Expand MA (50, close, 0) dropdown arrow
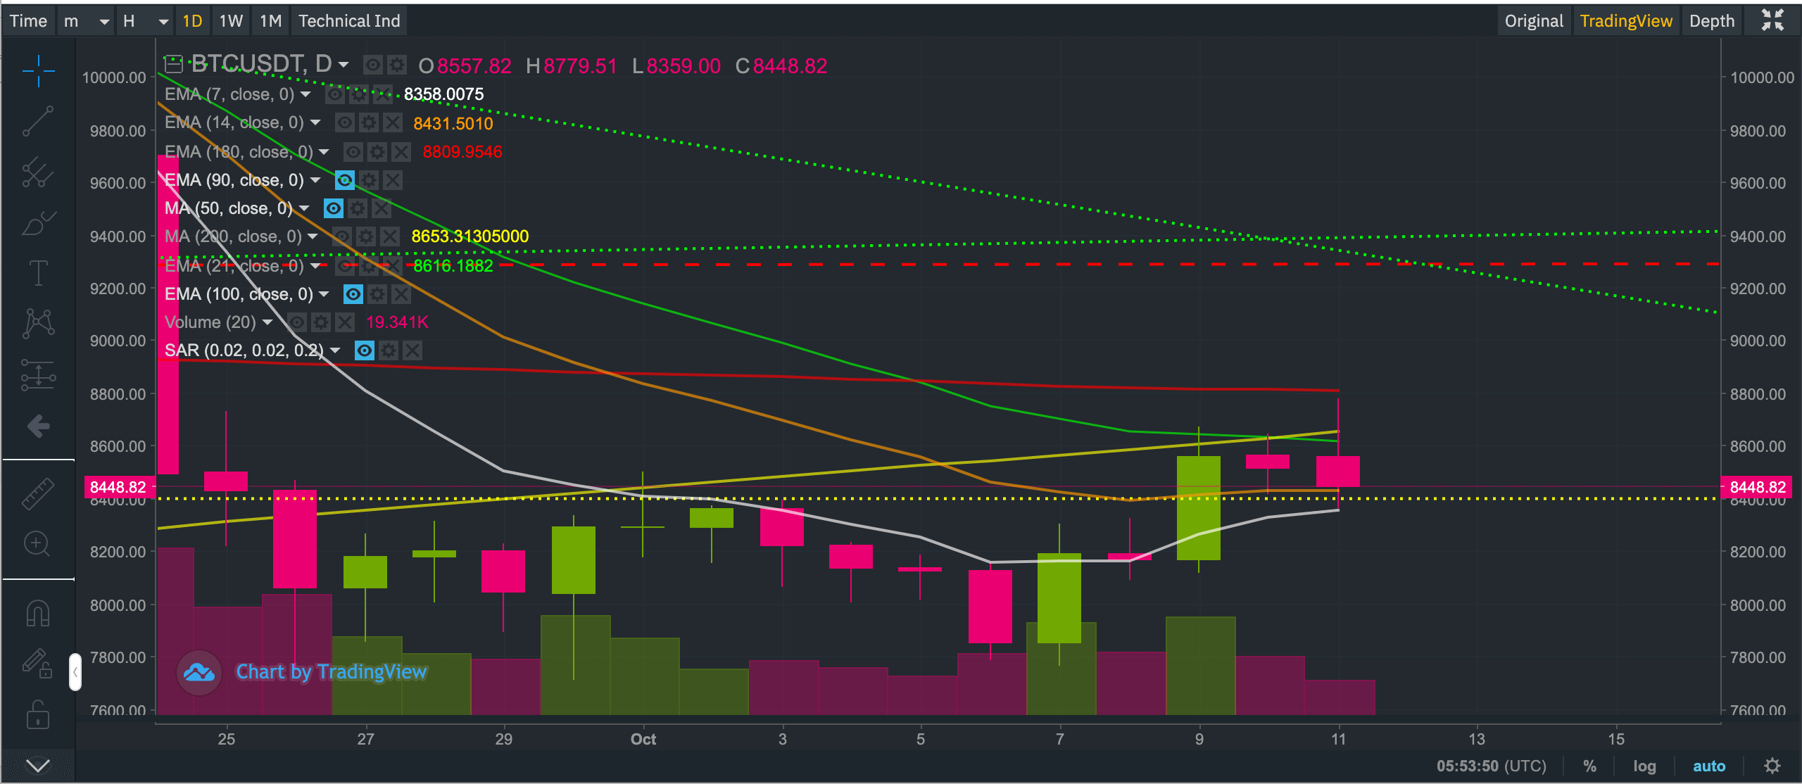The width and height of the screenshot is (1802, 784). [304, 208]
